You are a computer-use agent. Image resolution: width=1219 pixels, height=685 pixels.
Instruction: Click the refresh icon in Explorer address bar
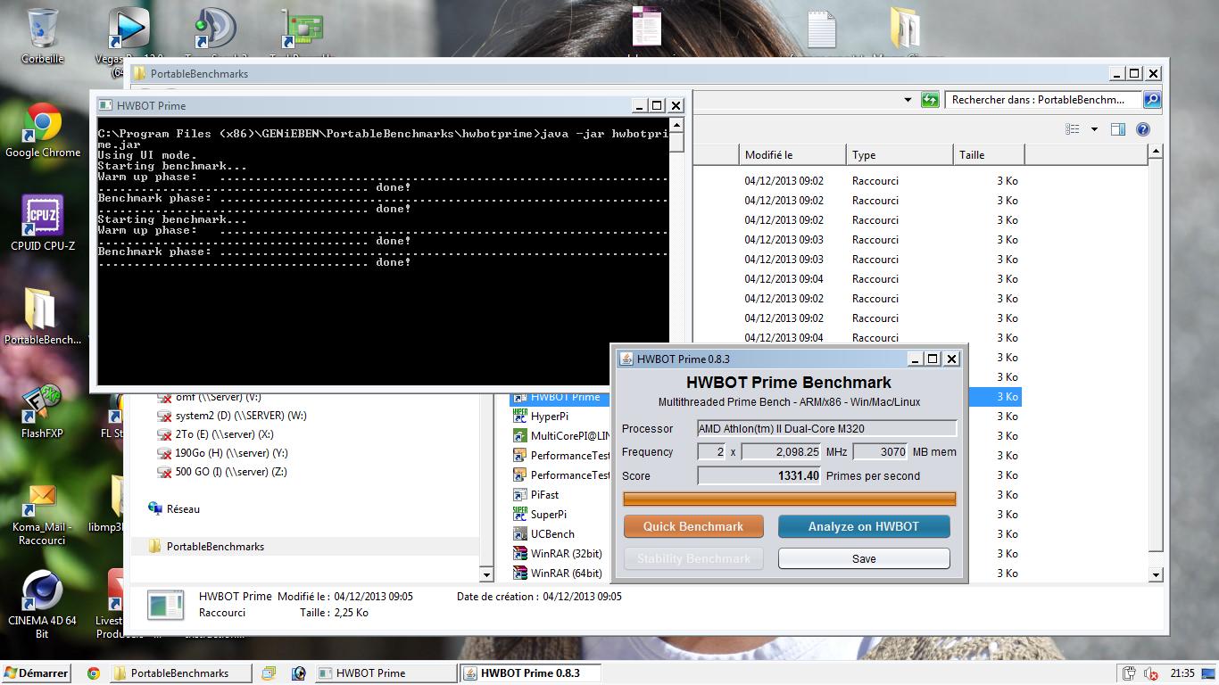pyautogui.click(x=930, y=100)
